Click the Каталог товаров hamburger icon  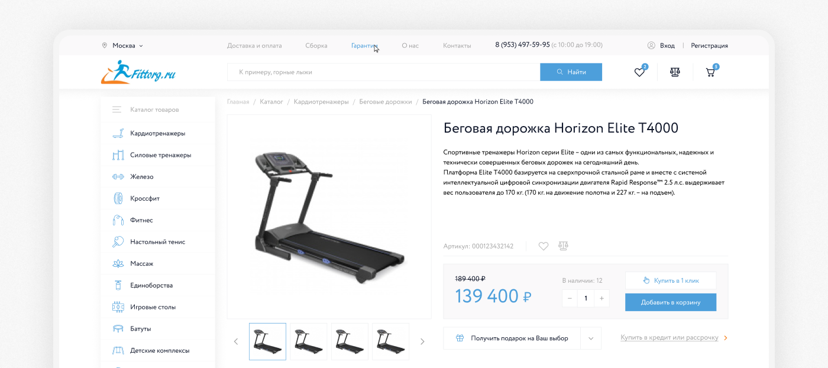click(x=117, y=109)
